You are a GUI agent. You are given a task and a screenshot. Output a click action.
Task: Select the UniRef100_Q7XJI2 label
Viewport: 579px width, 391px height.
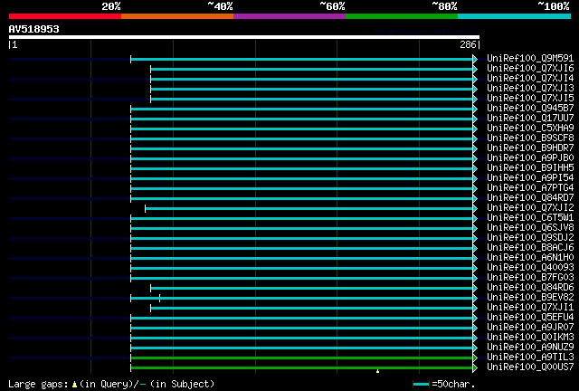pyautogui.click(x=530, y=208)
